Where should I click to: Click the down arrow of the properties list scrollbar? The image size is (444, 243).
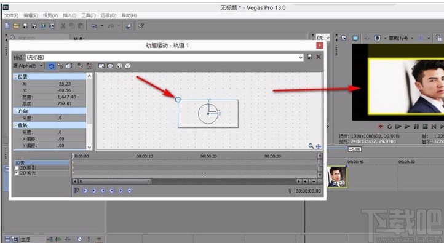[90, 147]
